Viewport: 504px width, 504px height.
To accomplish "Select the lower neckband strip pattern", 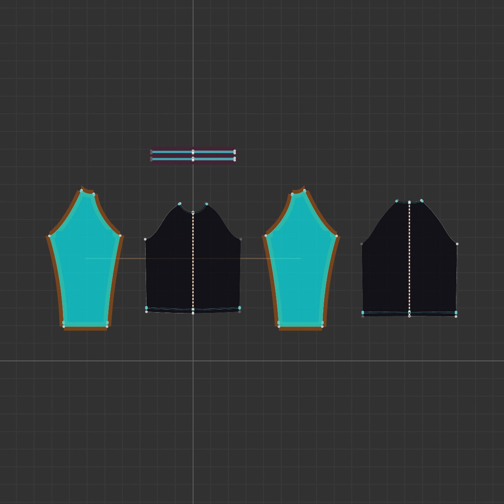I will tap(193, 159).
